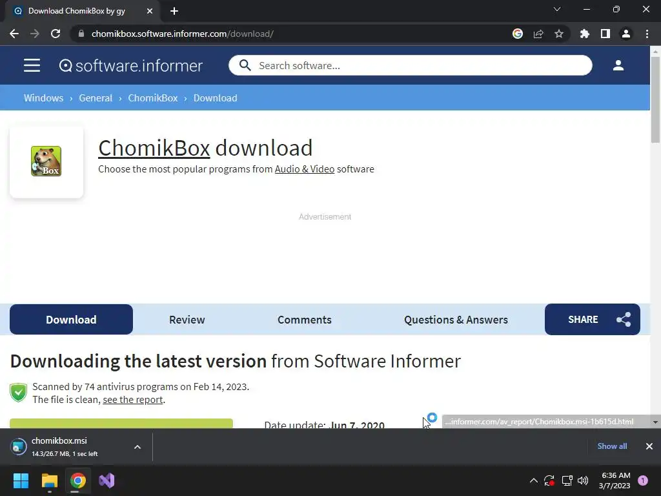Click the ChomikBox app icon thumbnail
The width and height of the screenshot is (661, 496).
[x=46, y=161]
